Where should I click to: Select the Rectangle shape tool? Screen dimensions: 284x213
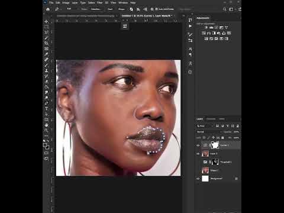pyautogui.click(x=46, y=120)
